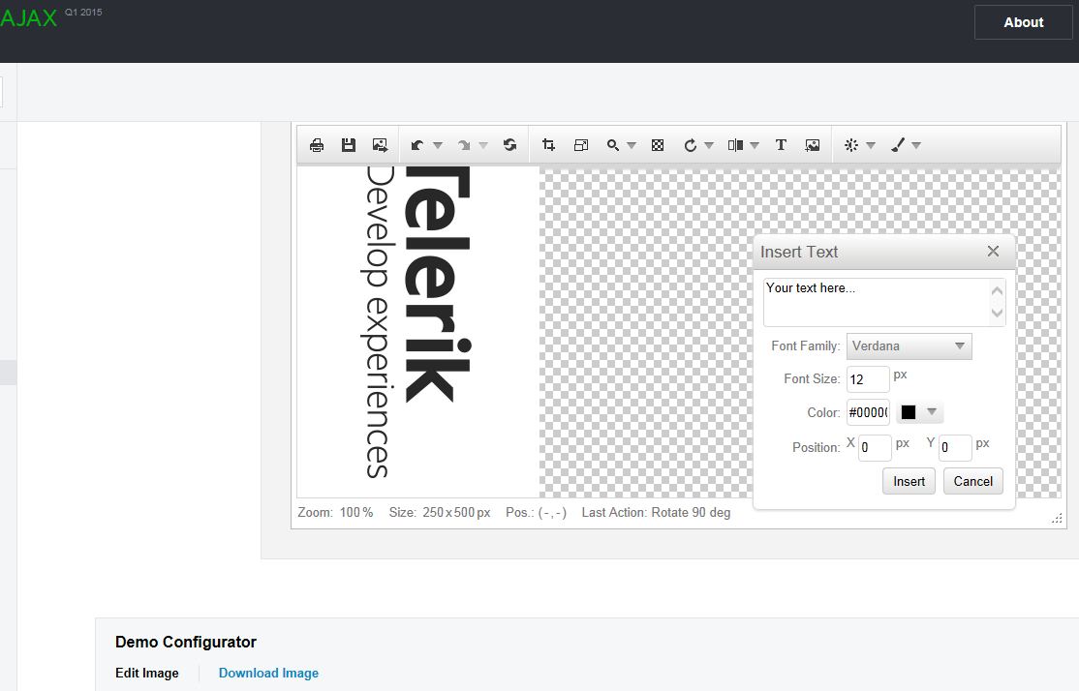Click the Color hex value field

(x=868, y=412)
